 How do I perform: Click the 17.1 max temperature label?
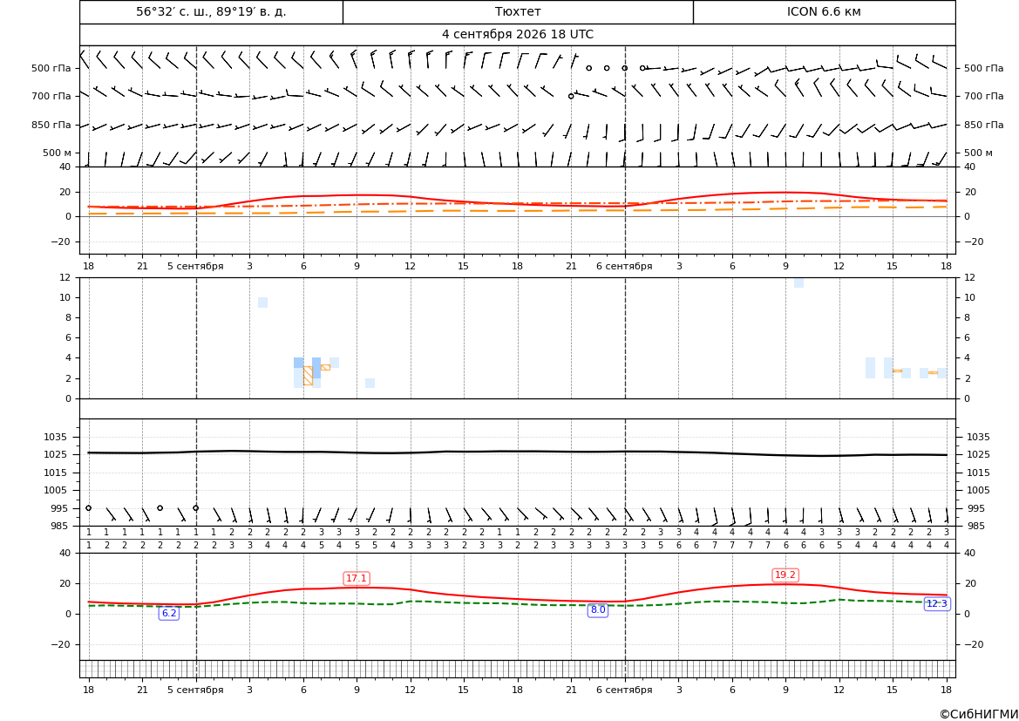coord(357,578)
